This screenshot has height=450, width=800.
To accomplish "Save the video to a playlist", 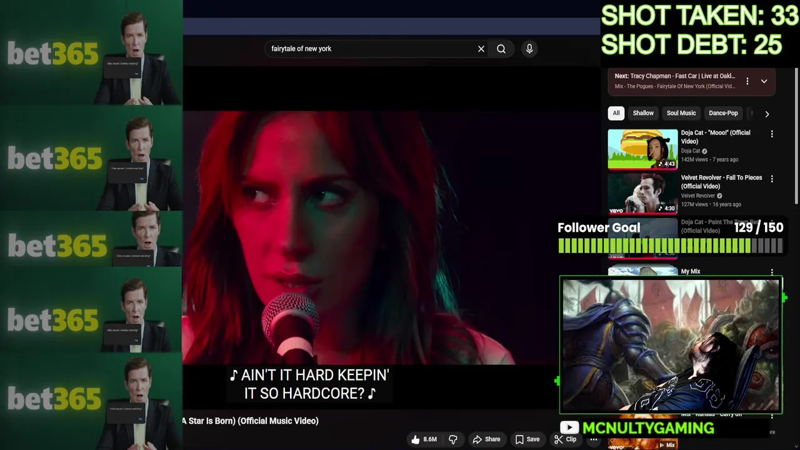I will coord(527,439).
